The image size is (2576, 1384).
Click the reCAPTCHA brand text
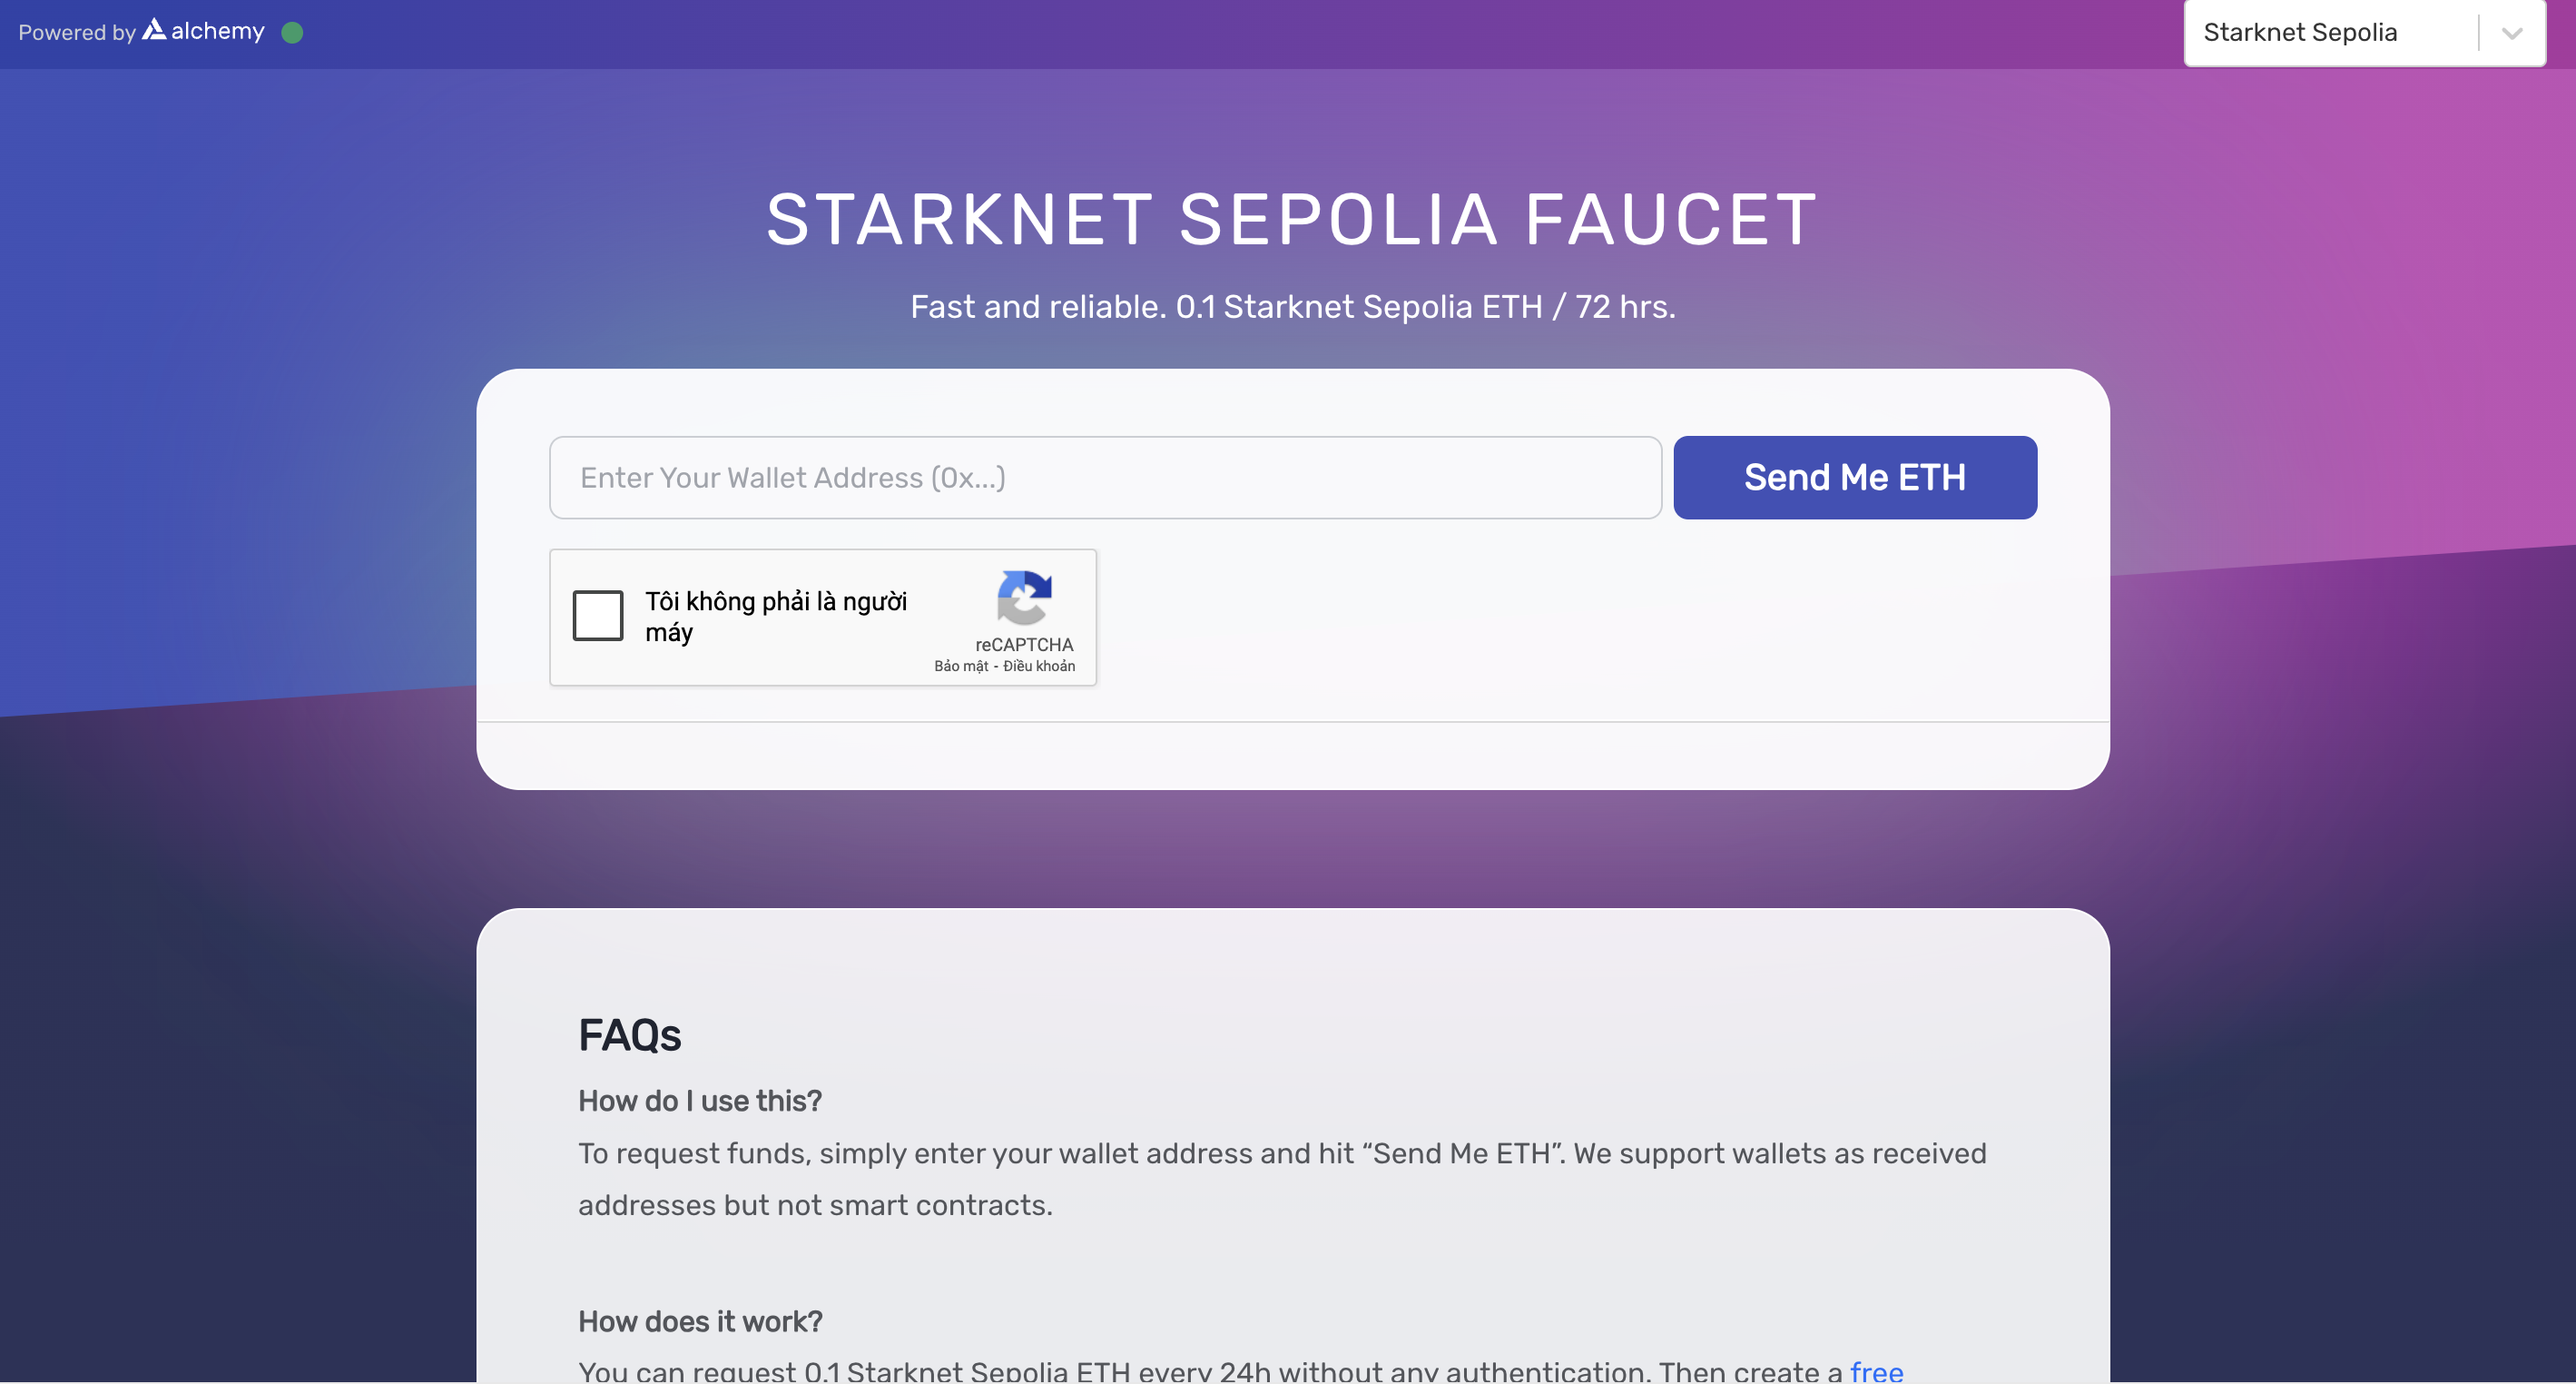1024,645
